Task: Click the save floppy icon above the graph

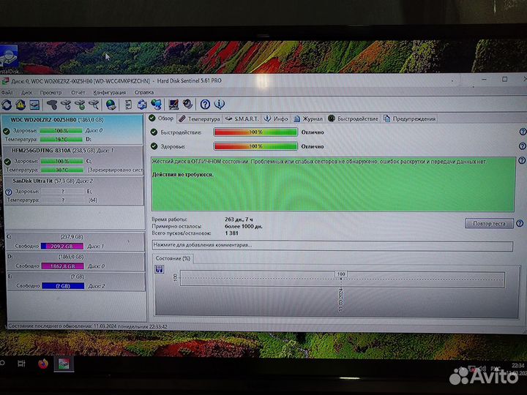Action: tap(160, 269)
